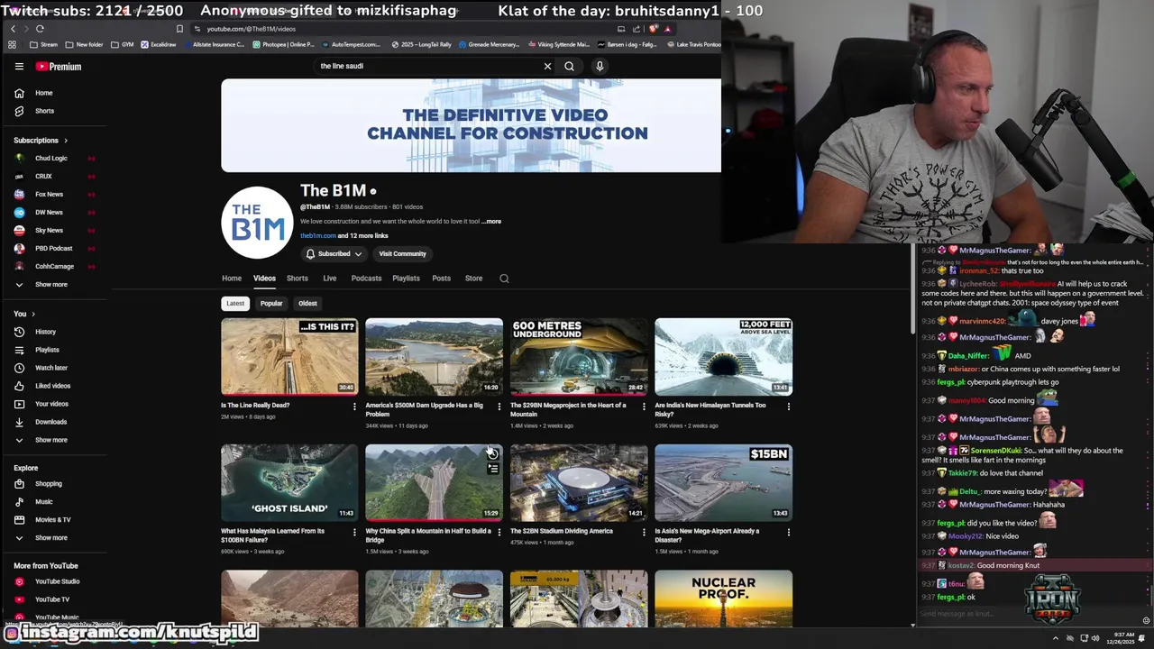Switch to channel Shorts tab

pos(298,278)
